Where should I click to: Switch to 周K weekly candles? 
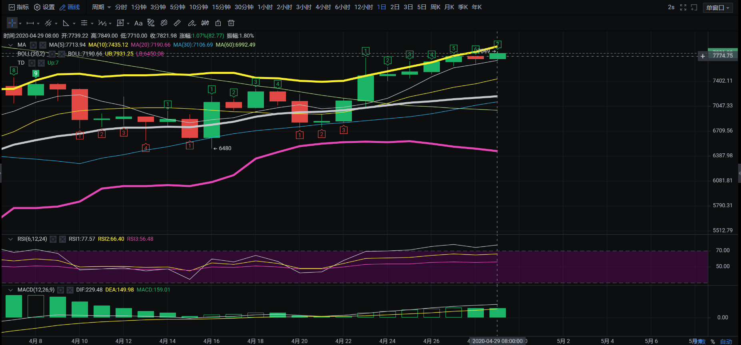click(435, 7)
